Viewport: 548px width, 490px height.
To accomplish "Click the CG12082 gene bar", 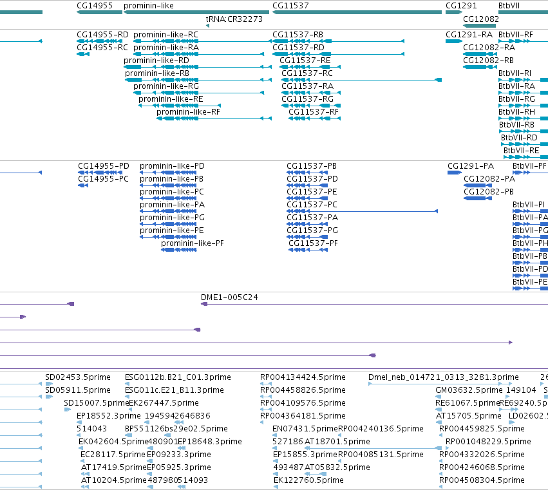I will click(x=480, y=26).
